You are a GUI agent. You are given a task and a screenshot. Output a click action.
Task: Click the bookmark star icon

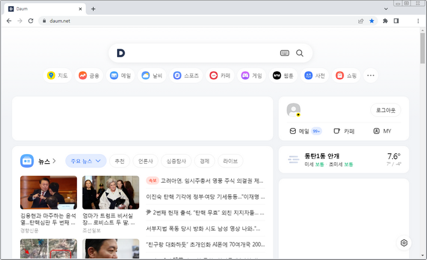371,21
